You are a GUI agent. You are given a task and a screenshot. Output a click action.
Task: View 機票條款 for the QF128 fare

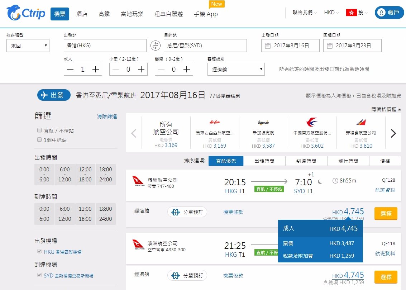[233, 212]
